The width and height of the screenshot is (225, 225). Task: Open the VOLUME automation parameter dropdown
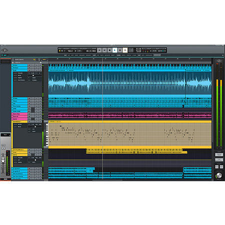[20, 73]
